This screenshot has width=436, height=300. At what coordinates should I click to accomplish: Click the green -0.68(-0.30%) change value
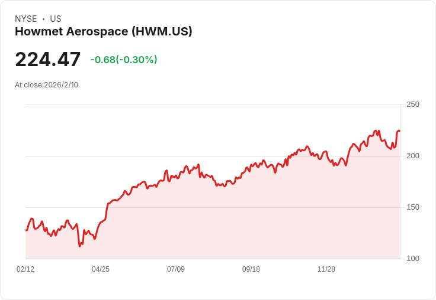click(x=124, y=60)
